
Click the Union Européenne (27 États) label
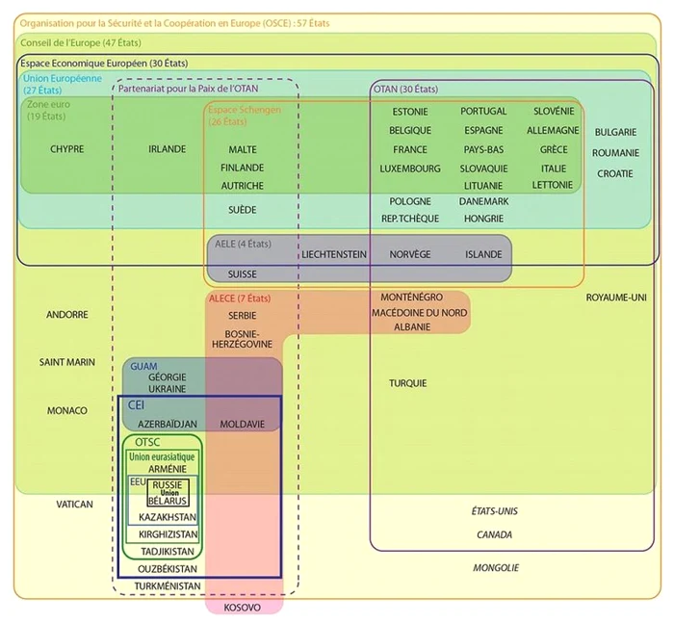[x=63, y=85]
